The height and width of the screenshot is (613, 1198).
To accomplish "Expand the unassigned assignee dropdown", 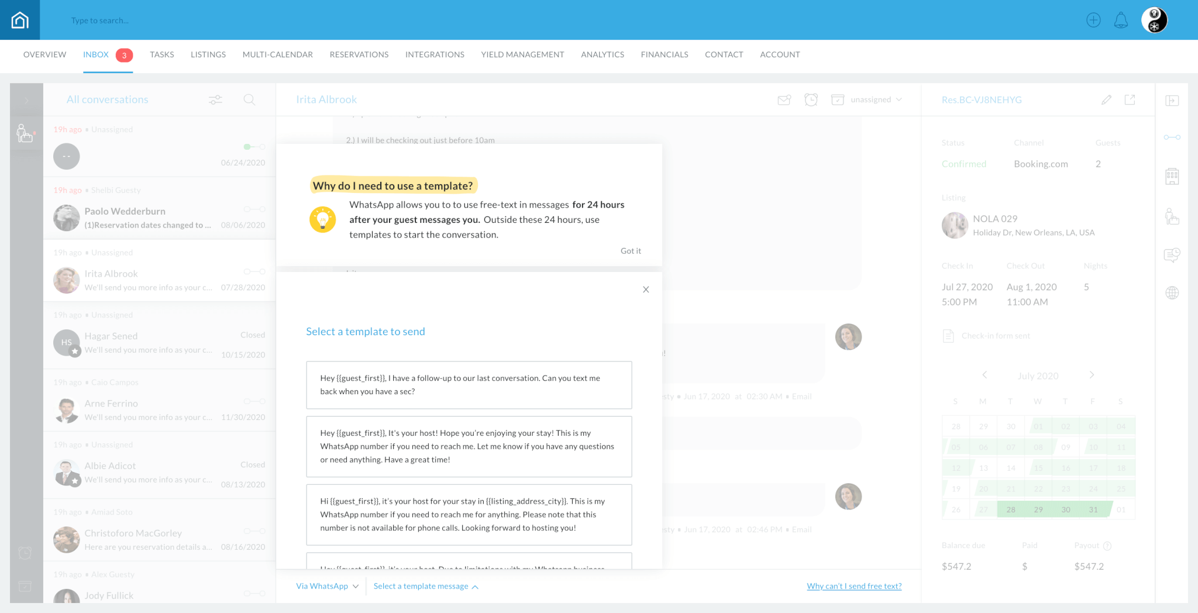I will click(876, 100).
